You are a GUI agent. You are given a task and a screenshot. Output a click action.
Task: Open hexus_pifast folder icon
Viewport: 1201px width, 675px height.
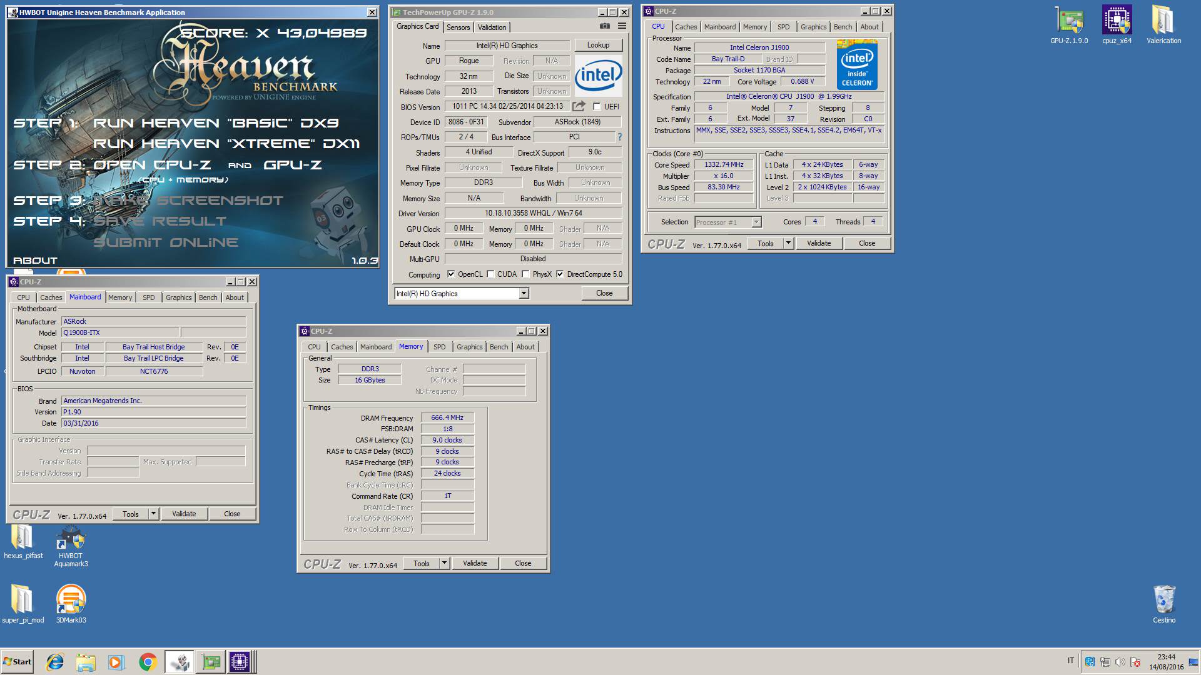(23, 541)
